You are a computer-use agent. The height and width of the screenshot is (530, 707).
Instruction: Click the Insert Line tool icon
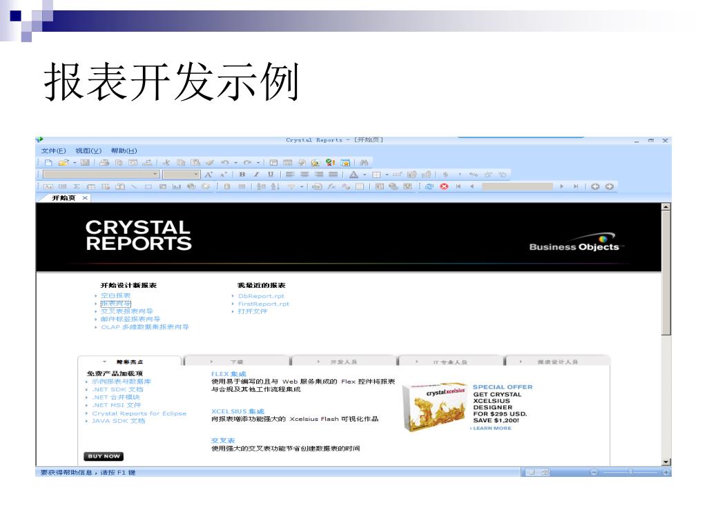point(134,186)
